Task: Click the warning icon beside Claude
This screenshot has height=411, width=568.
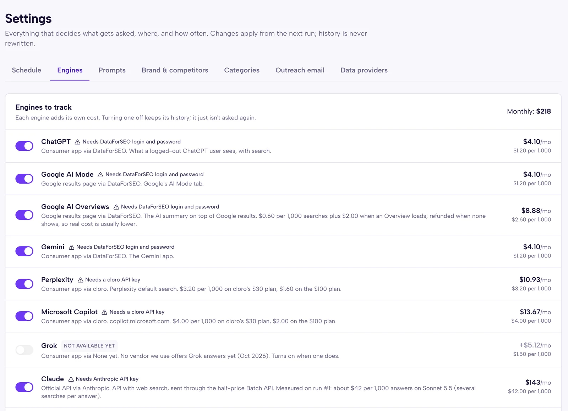Action: (x=71, y=379)
